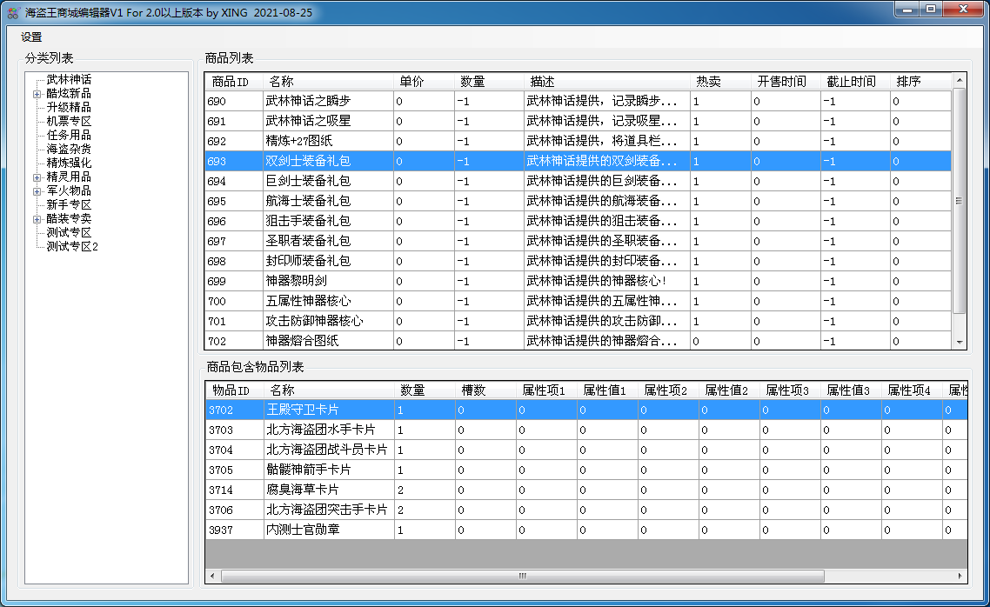Click right arrow of item list scrollbar
990x607 pixels.
pyautogui.click(x=960, y=576)
